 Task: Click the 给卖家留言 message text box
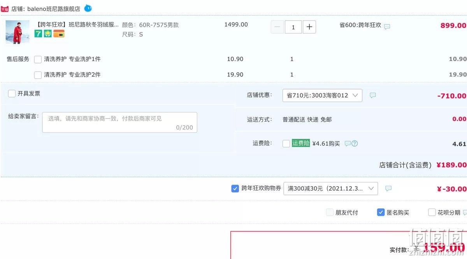pos(119,122)
